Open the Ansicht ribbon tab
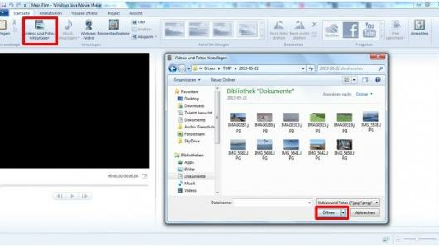The image size is (439, 247). coord(136,13)
